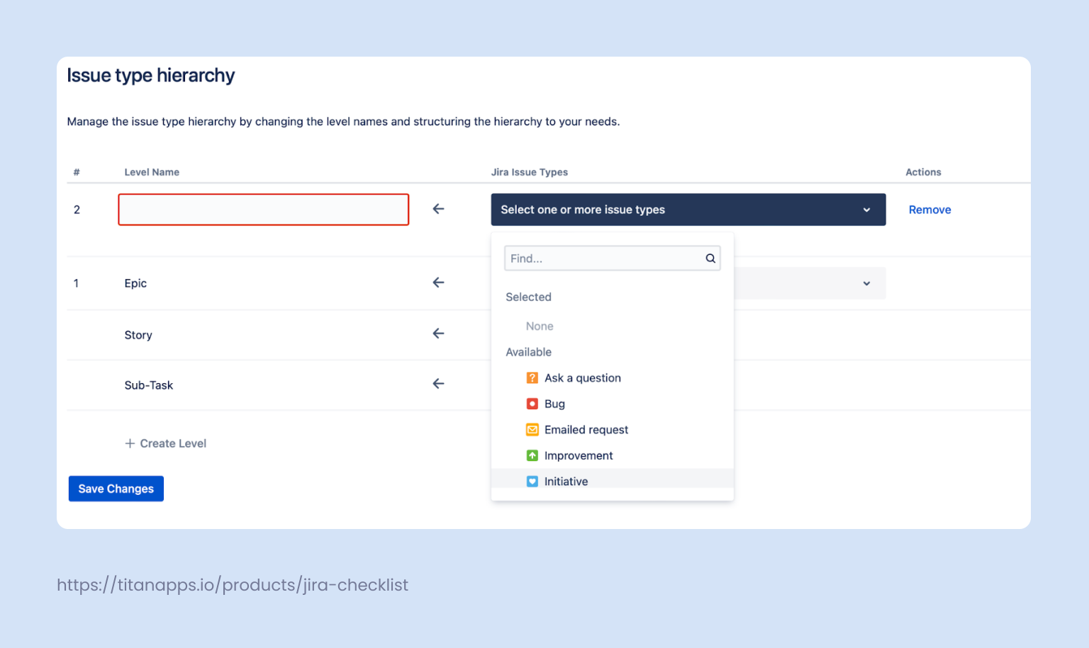Open the Select one or more issue types dropdown
Image resolution: width=1089 pixels, height=648 pixels.
pos(688,210)
